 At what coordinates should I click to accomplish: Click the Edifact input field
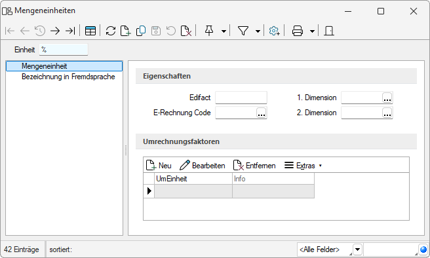pos(241,98)
